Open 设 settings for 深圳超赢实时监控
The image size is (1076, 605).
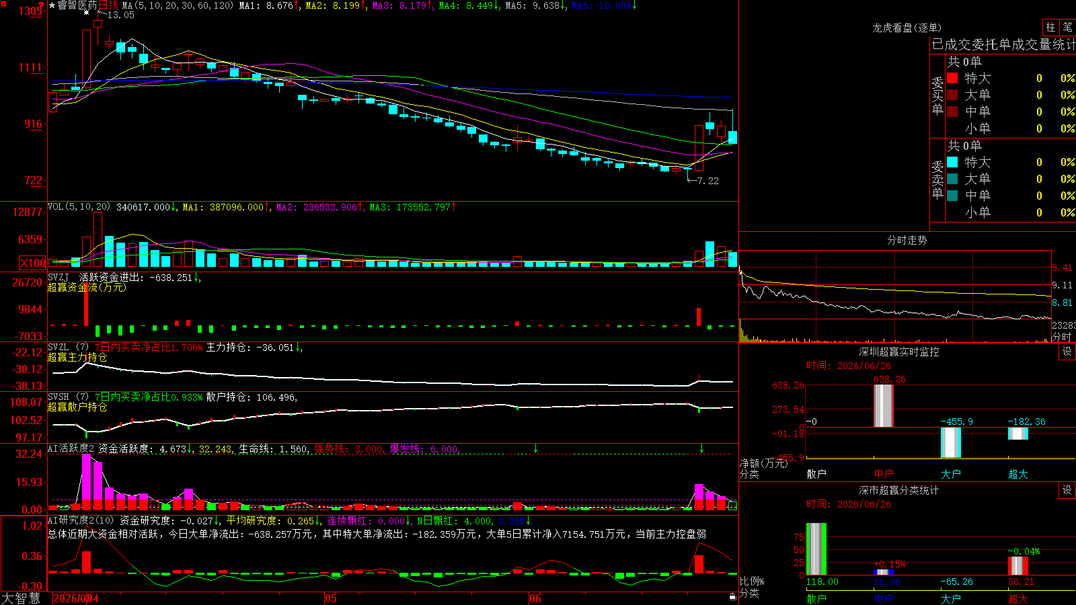point(1067,352)
